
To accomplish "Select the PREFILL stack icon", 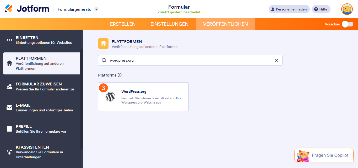I will (9, 128).
